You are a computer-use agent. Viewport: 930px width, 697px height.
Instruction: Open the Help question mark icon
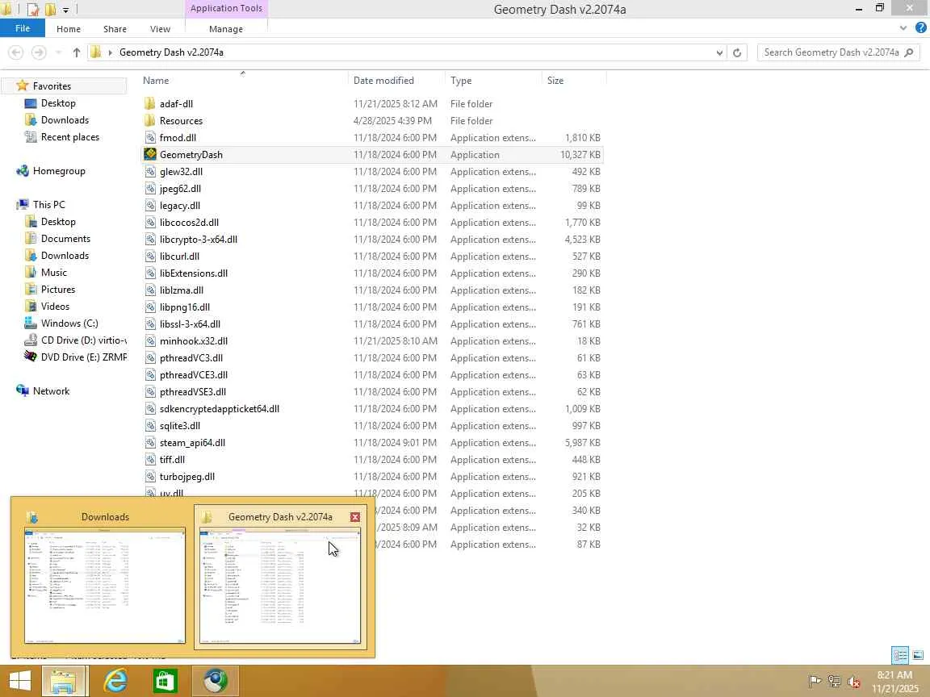click(920, 27)
